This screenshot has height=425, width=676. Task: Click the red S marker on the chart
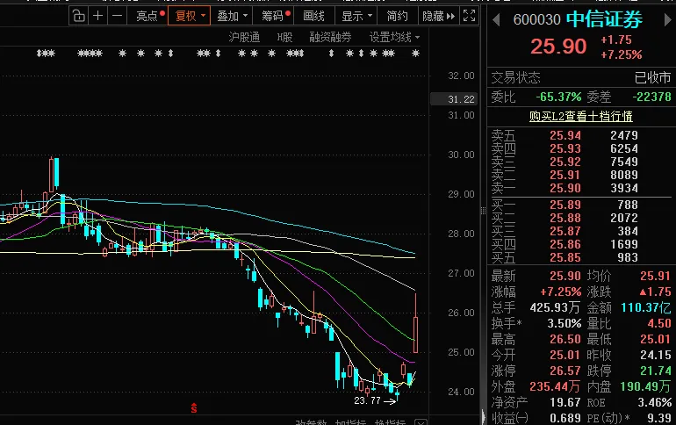(x=194, y=407)
